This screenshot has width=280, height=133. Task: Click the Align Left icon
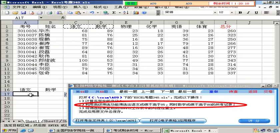pyautogui.click(x=267, y=12)
